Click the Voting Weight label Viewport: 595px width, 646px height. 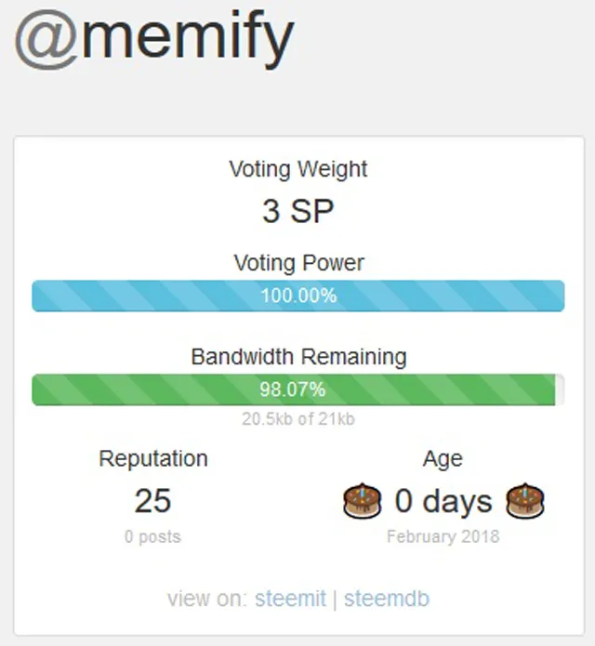point(297,169)
